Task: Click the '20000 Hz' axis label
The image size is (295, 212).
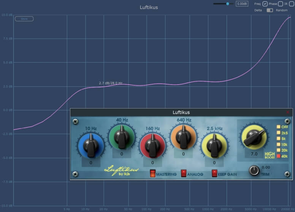Action: pyautogui.click(x=288, y=209)
